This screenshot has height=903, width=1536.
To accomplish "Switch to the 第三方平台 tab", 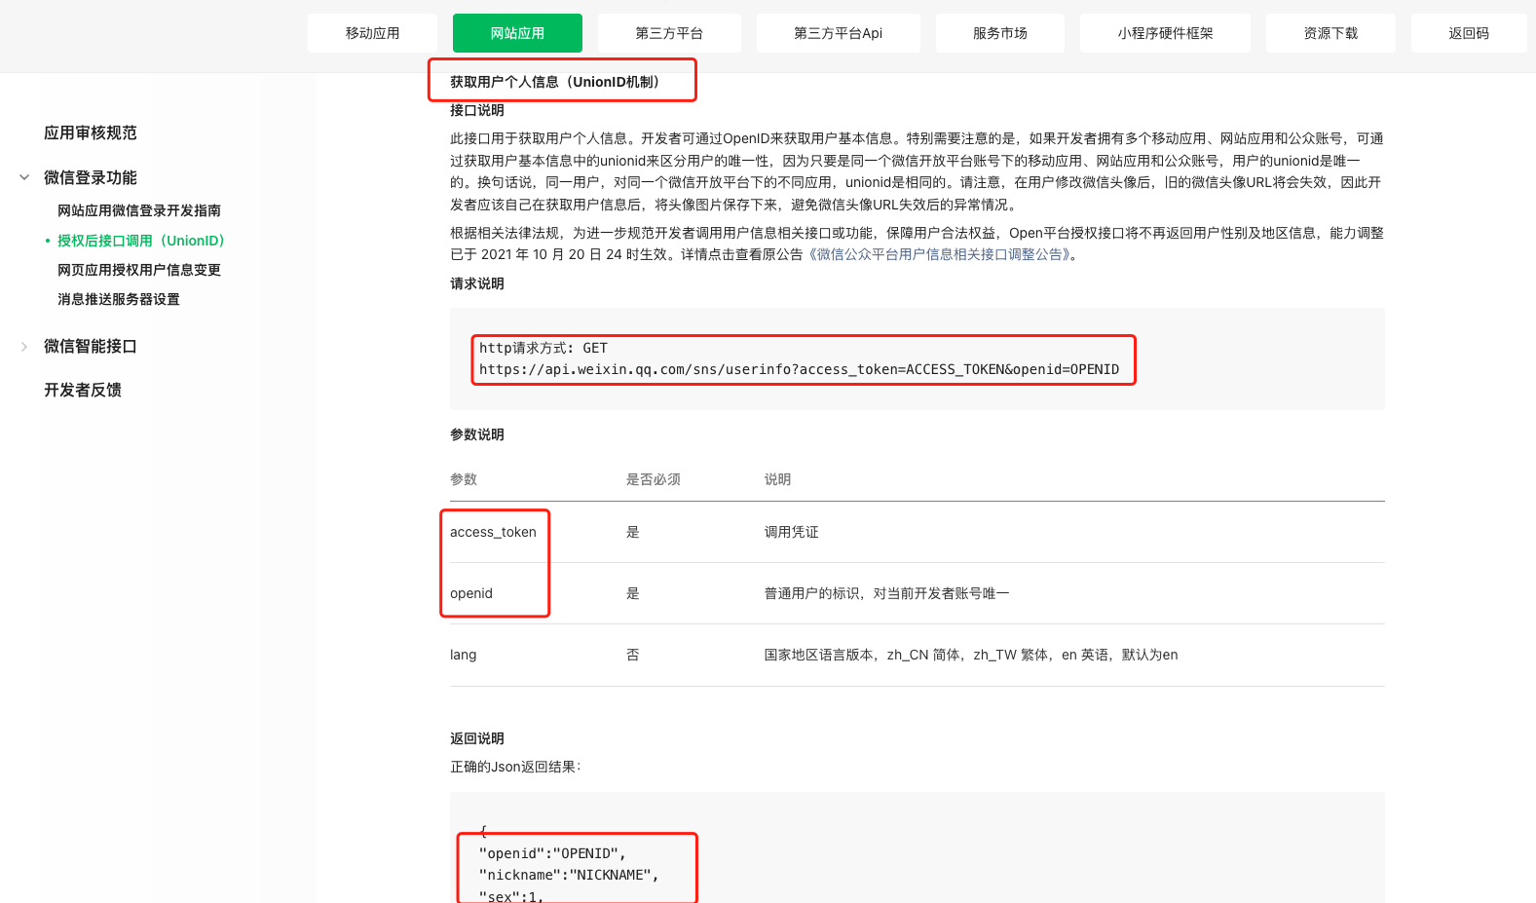I will [x=669, y=33].
